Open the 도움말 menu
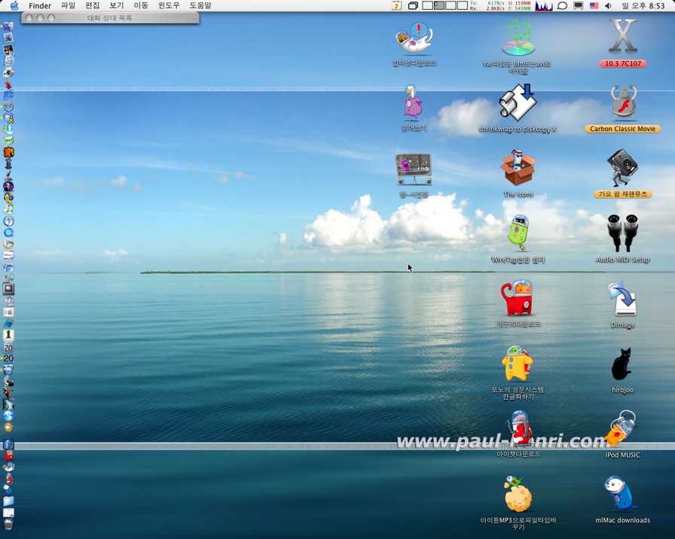This screenshot has width=675, height=539. coord(200,6)
